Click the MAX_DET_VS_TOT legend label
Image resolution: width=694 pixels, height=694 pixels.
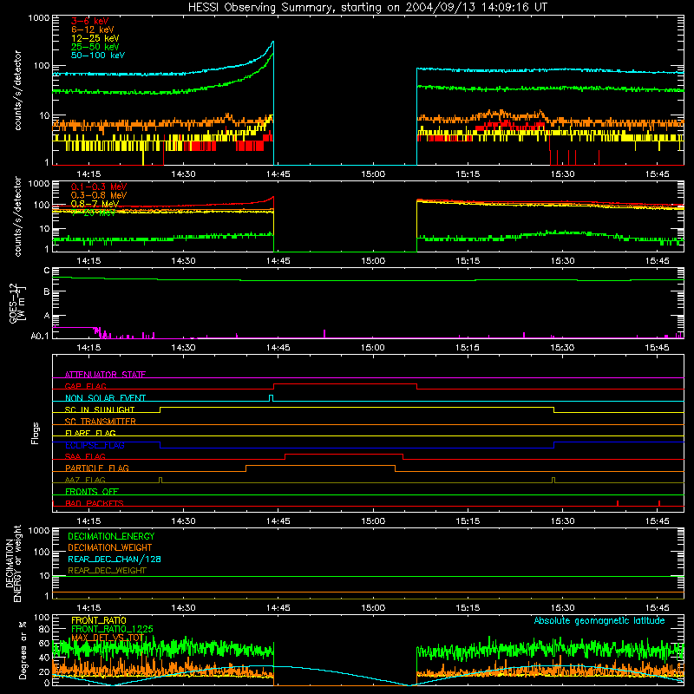pos(108,638)
